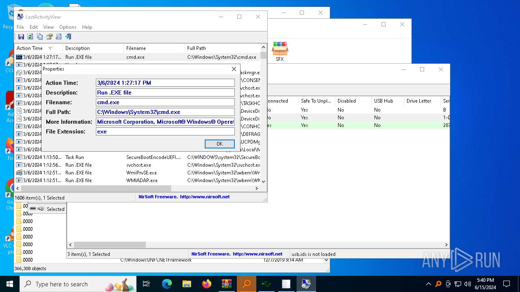This screenshot has height=292, width=520.
Task: Show hidden tray icons chevron
Action: pos(428,284)
